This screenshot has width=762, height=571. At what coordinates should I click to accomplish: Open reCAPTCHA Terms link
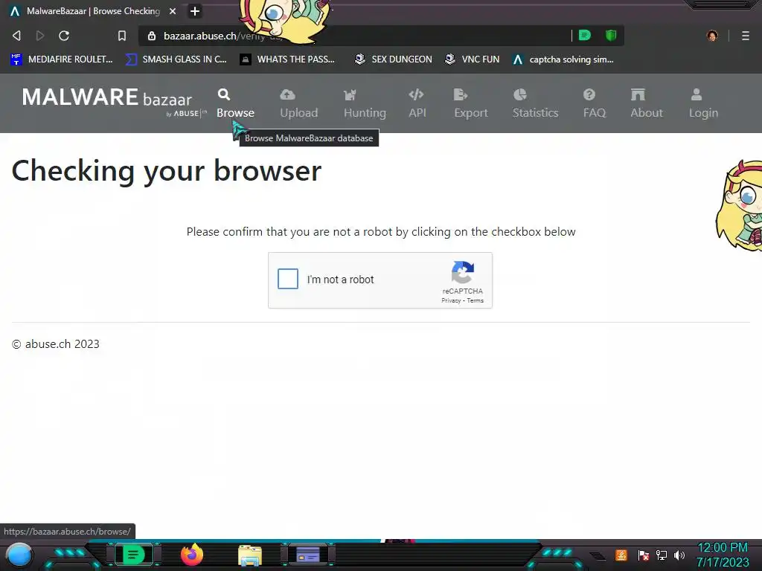476,300
